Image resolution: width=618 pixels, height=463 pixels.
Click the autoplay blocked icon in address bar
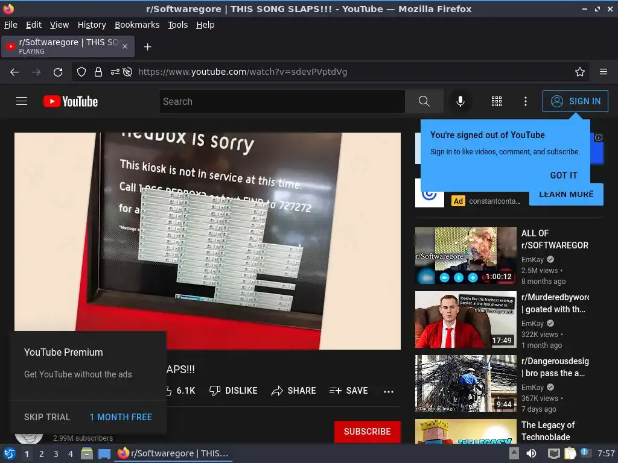point(127,72)
